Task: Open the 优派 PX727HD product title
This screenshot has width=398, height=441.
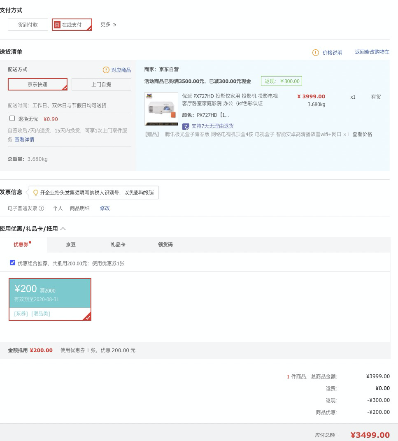Action: (x=230, y=100)
